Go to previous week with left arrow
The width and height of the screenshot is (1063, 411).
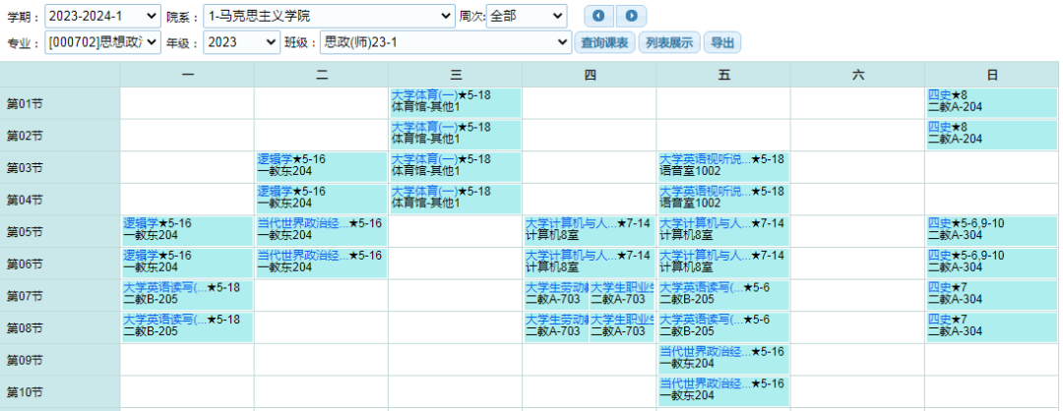[598, 16]
